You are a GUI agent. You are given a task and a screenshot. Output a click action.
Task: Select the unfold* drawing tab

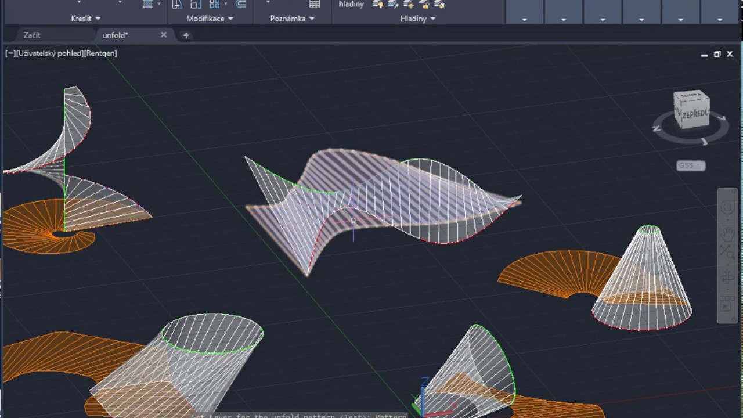pyautogui.click(x=115, y=35)
